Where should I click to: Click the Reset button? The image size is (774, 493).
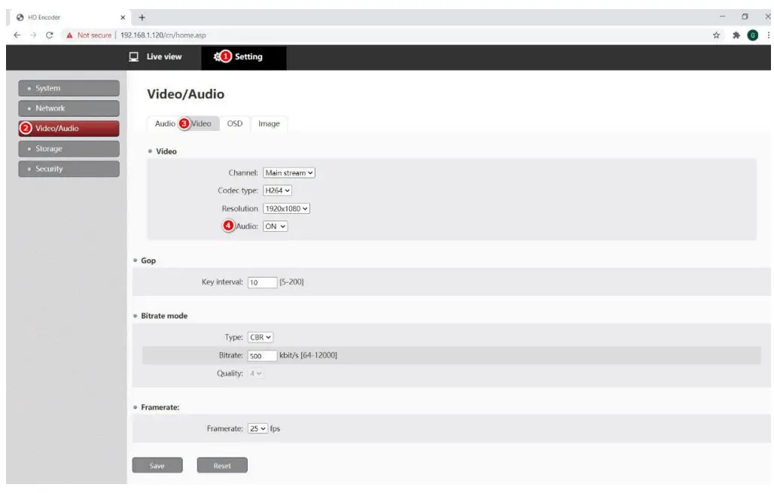222,465
